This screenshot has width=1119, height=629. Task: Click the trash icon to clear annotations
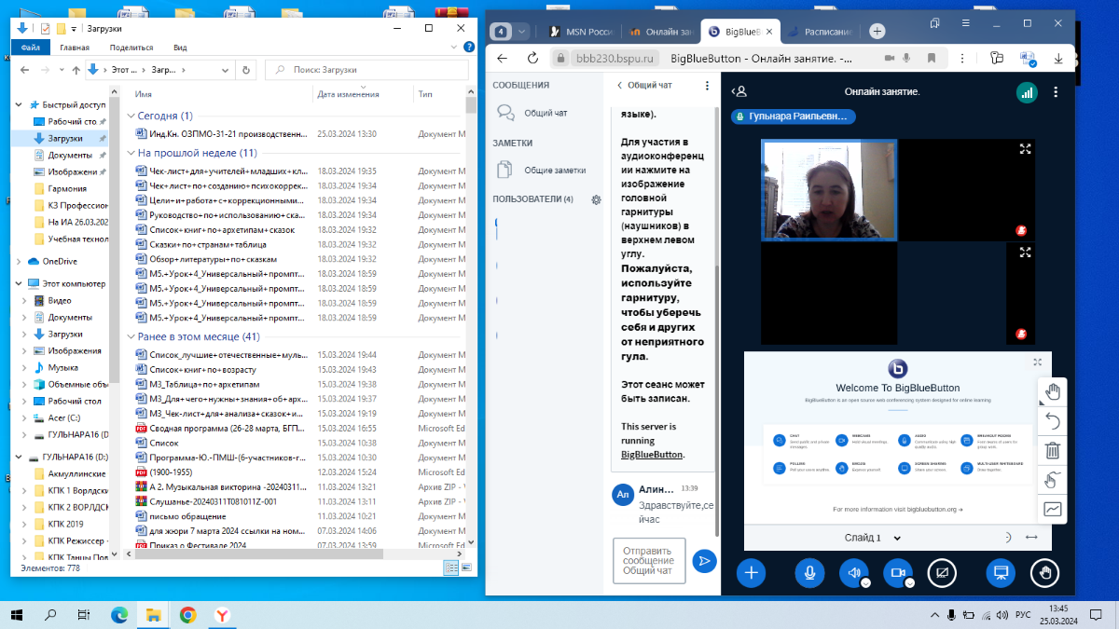pos(1053,451)
